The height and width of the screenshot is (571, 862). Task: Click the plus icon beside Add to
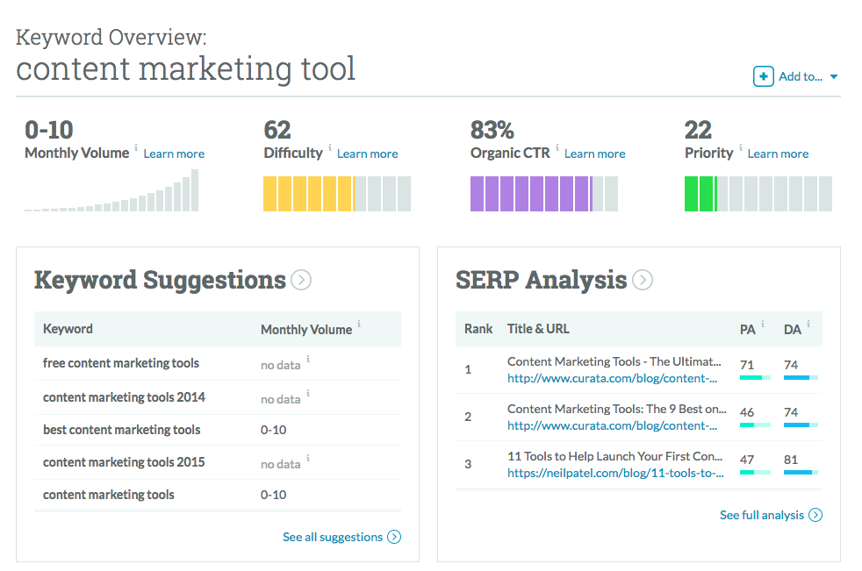tap(763, 76)
